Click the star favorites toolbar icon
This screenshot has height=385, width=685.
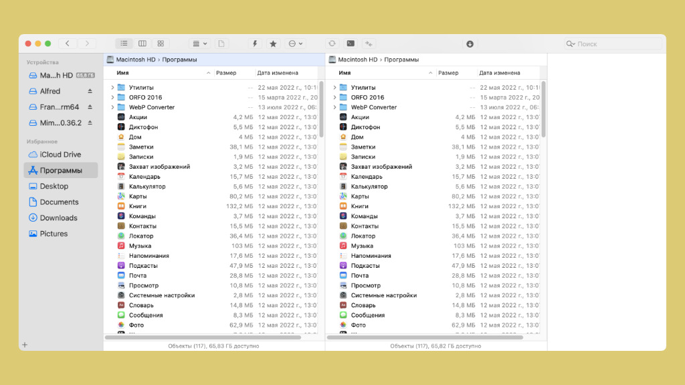point(273,44)
